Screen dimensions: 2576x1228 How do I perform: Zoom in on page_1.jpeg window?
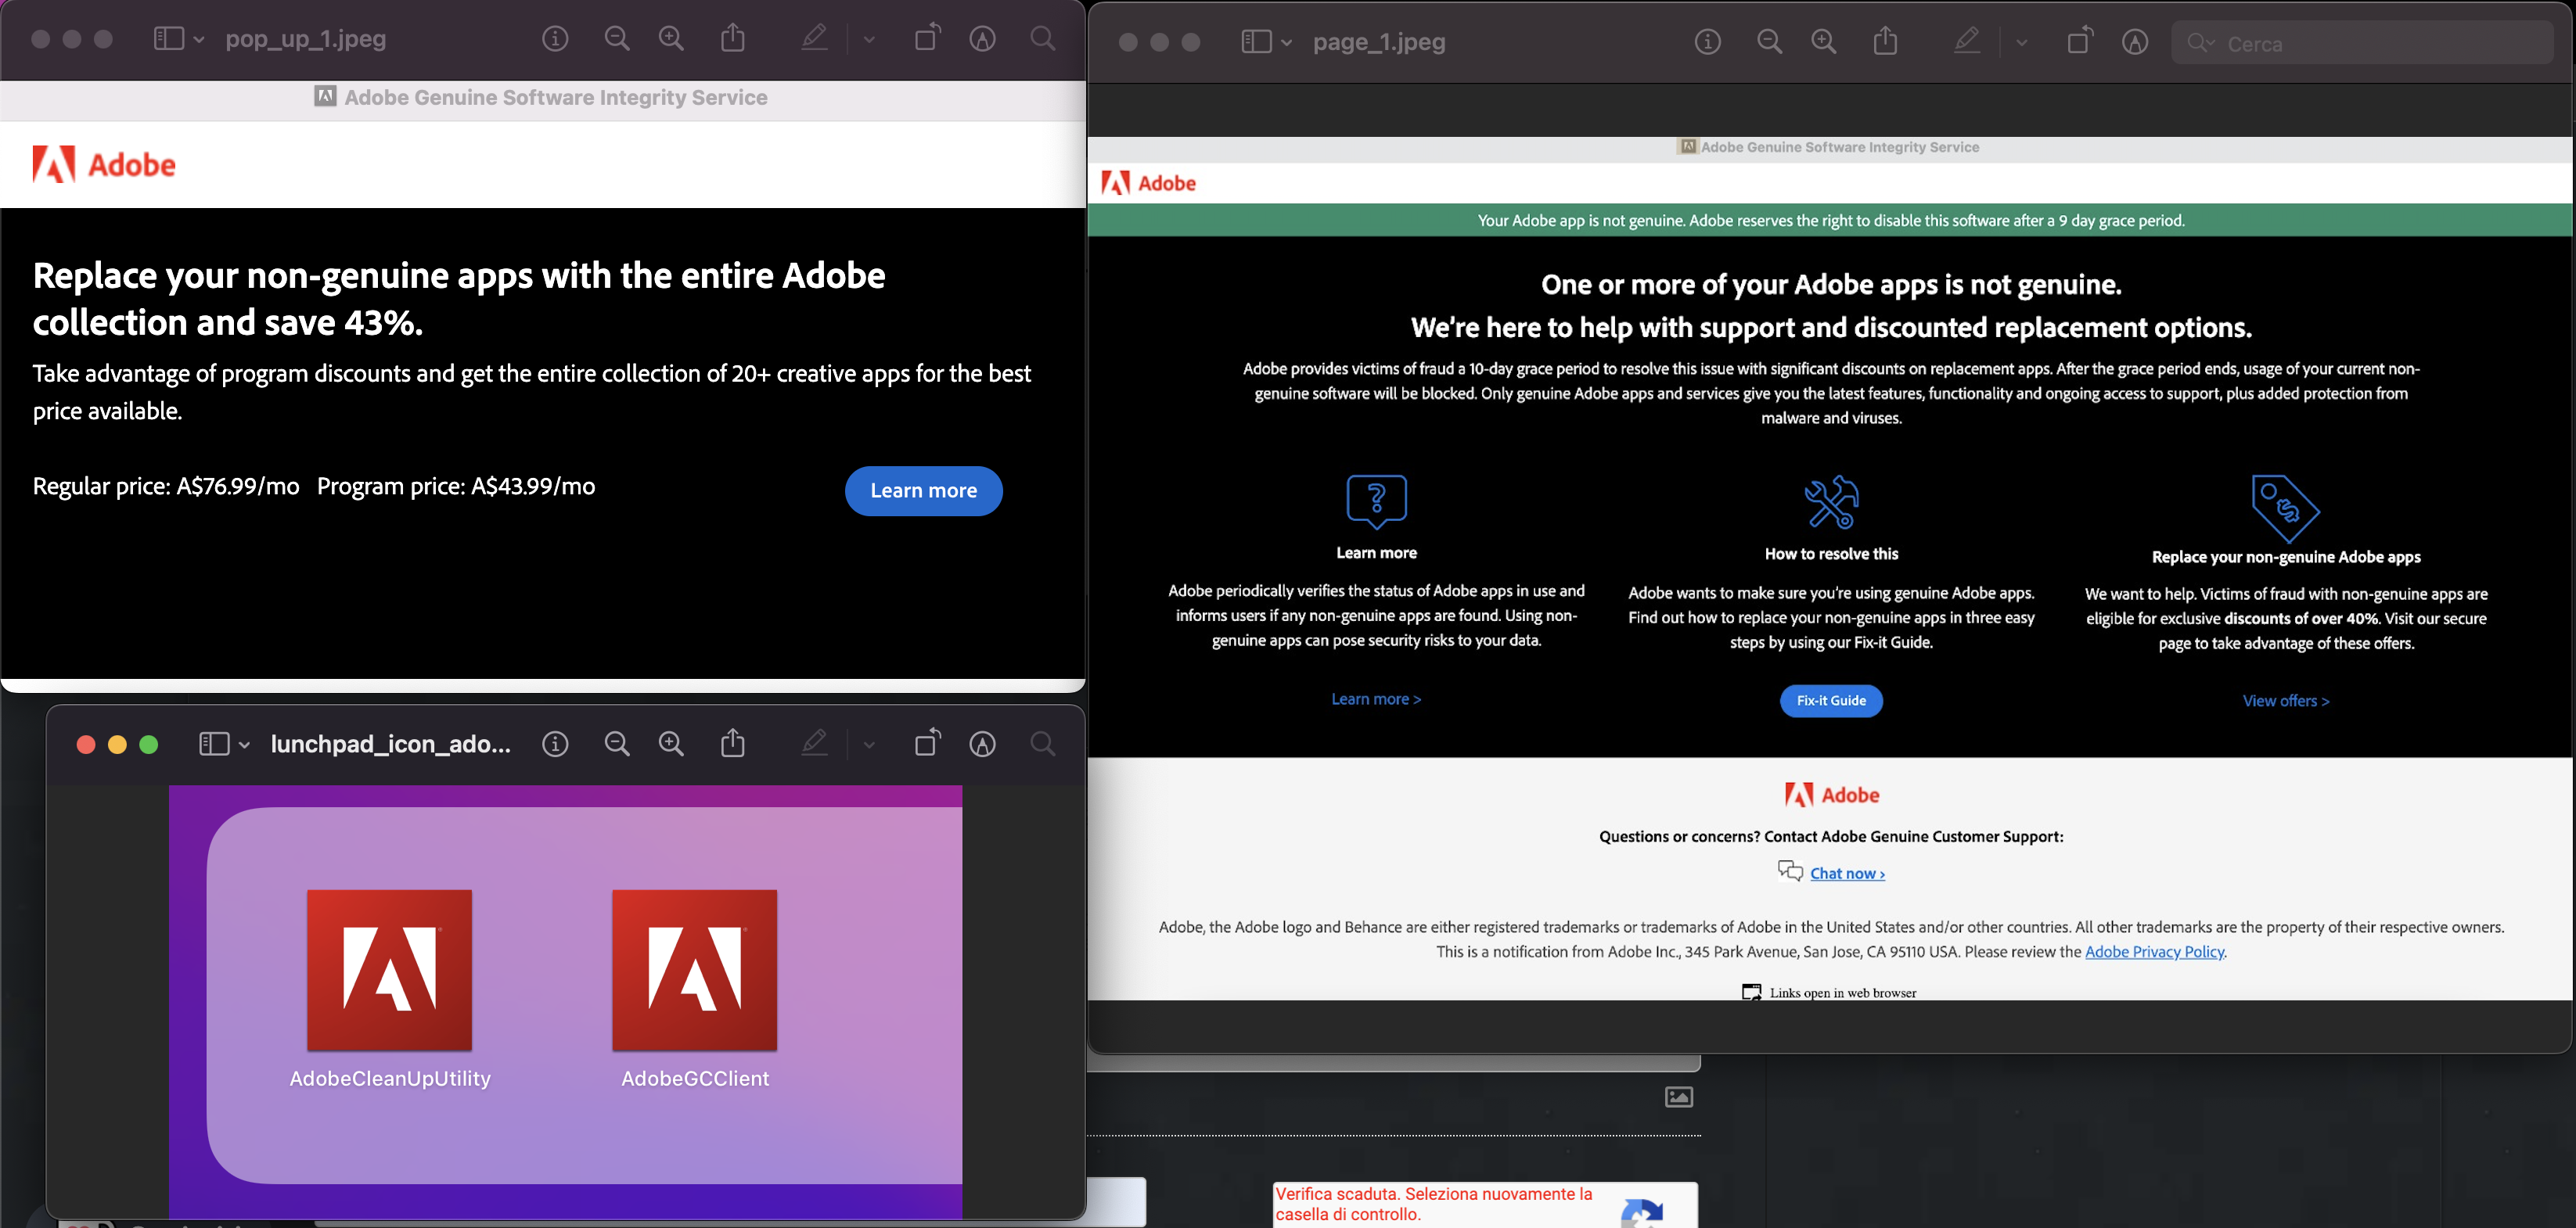pyautogui.click(x=1824, y=42)
